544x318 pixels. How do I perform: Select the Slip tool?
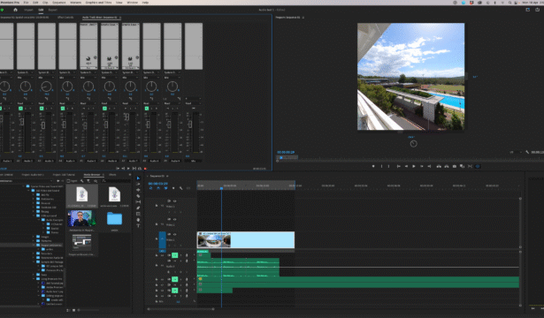tap(138, 201)
